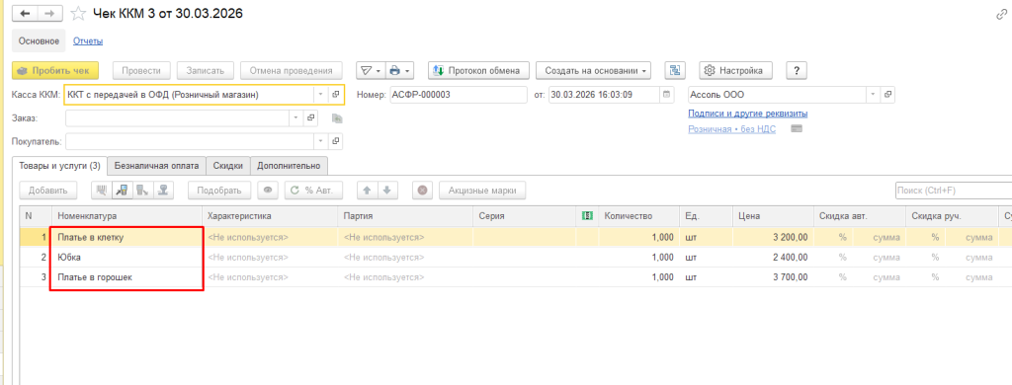Expand the Ассоль ООО organization dropdown arrow
Image resolution: width=1012 pixels, height=385 pixels.
(x=874, y=94)
